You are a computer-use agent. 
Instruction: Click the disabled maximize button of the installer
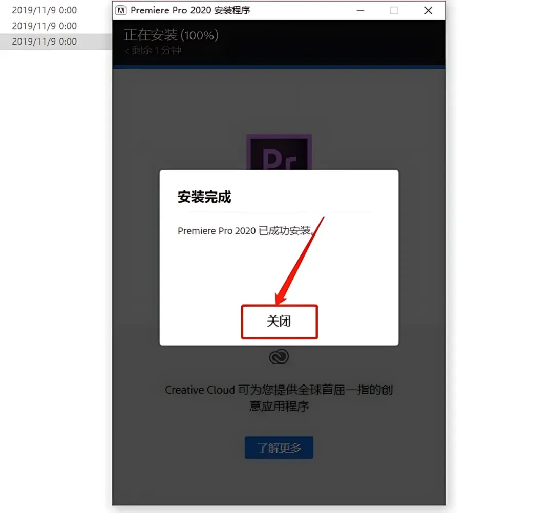pyautogui.click(x=394, y=11)
